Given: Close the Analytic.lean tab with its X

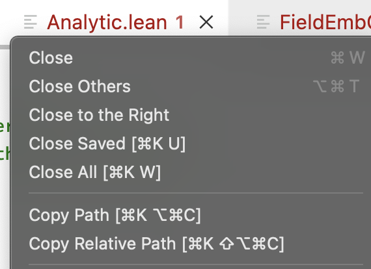Looking at the screenshot, I should coord(206,22).
